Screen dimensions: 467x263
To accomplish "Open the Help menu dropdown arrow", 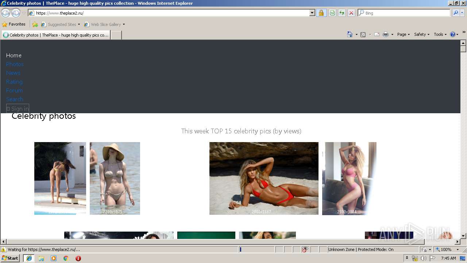I will pos(457,34).
